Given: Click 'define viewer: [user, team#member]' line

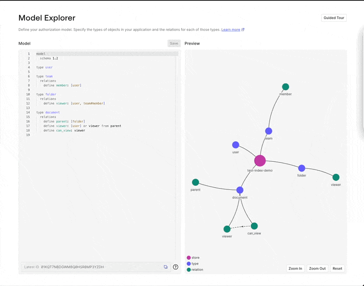Looking at the screenshot, I should 74,103.
